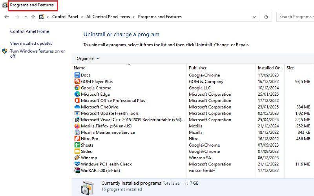Go forward with the forward arrow
This screenshot has width=314, height=196.
(17, 17)
